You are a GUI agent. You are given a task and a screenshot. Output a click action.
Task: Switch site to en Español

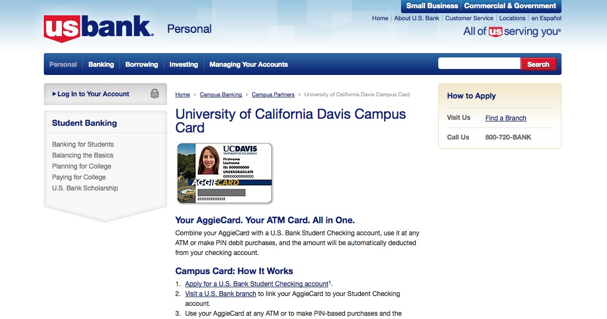pos(546,18)
